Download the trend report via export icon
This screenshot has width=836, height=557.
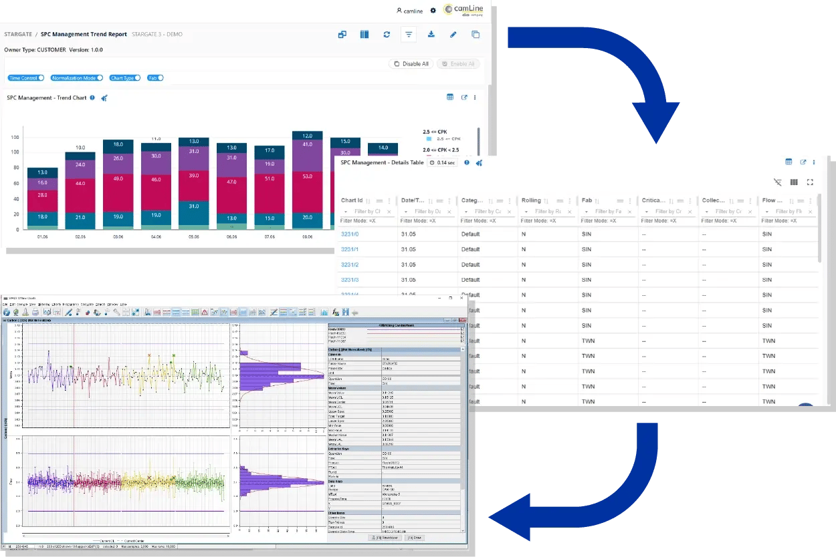coord(431,34)
